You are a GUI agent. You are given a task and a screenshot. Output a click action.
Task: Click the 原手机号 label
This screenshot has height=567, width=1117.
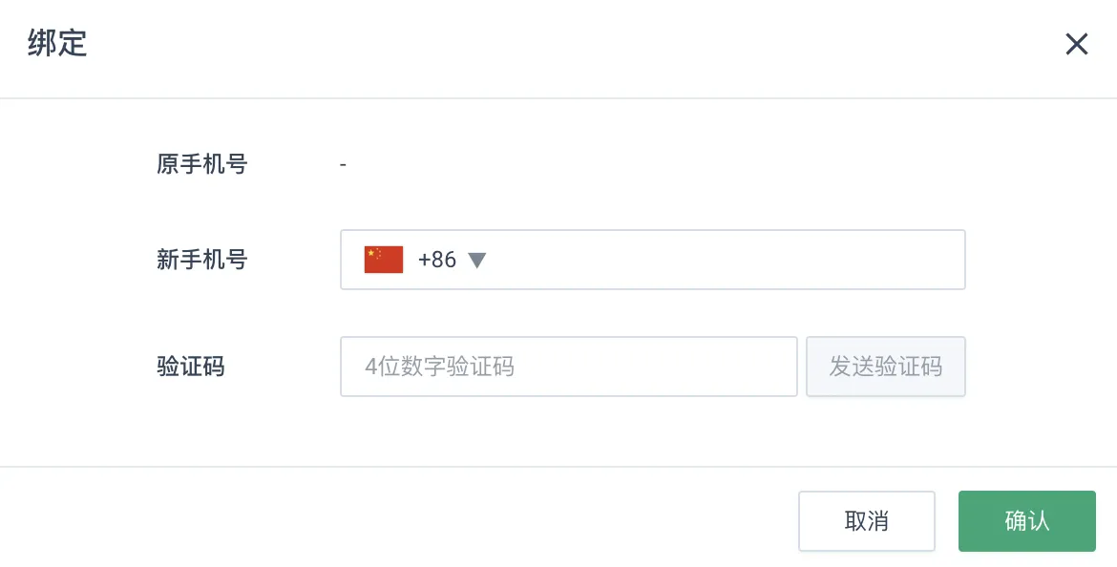(x=201, y=164)
